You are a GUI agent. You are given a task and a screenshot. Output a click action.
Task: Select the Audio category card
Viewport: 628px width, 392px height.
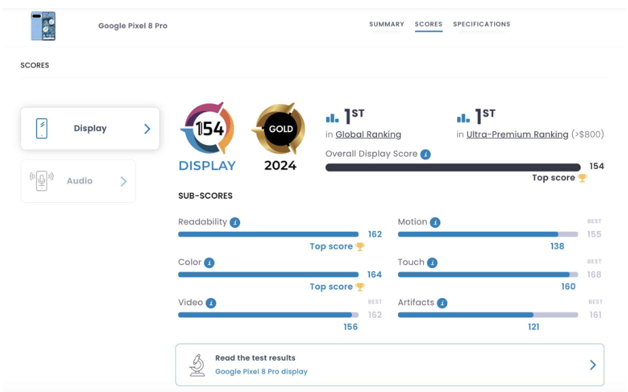[x=78, y=181]
